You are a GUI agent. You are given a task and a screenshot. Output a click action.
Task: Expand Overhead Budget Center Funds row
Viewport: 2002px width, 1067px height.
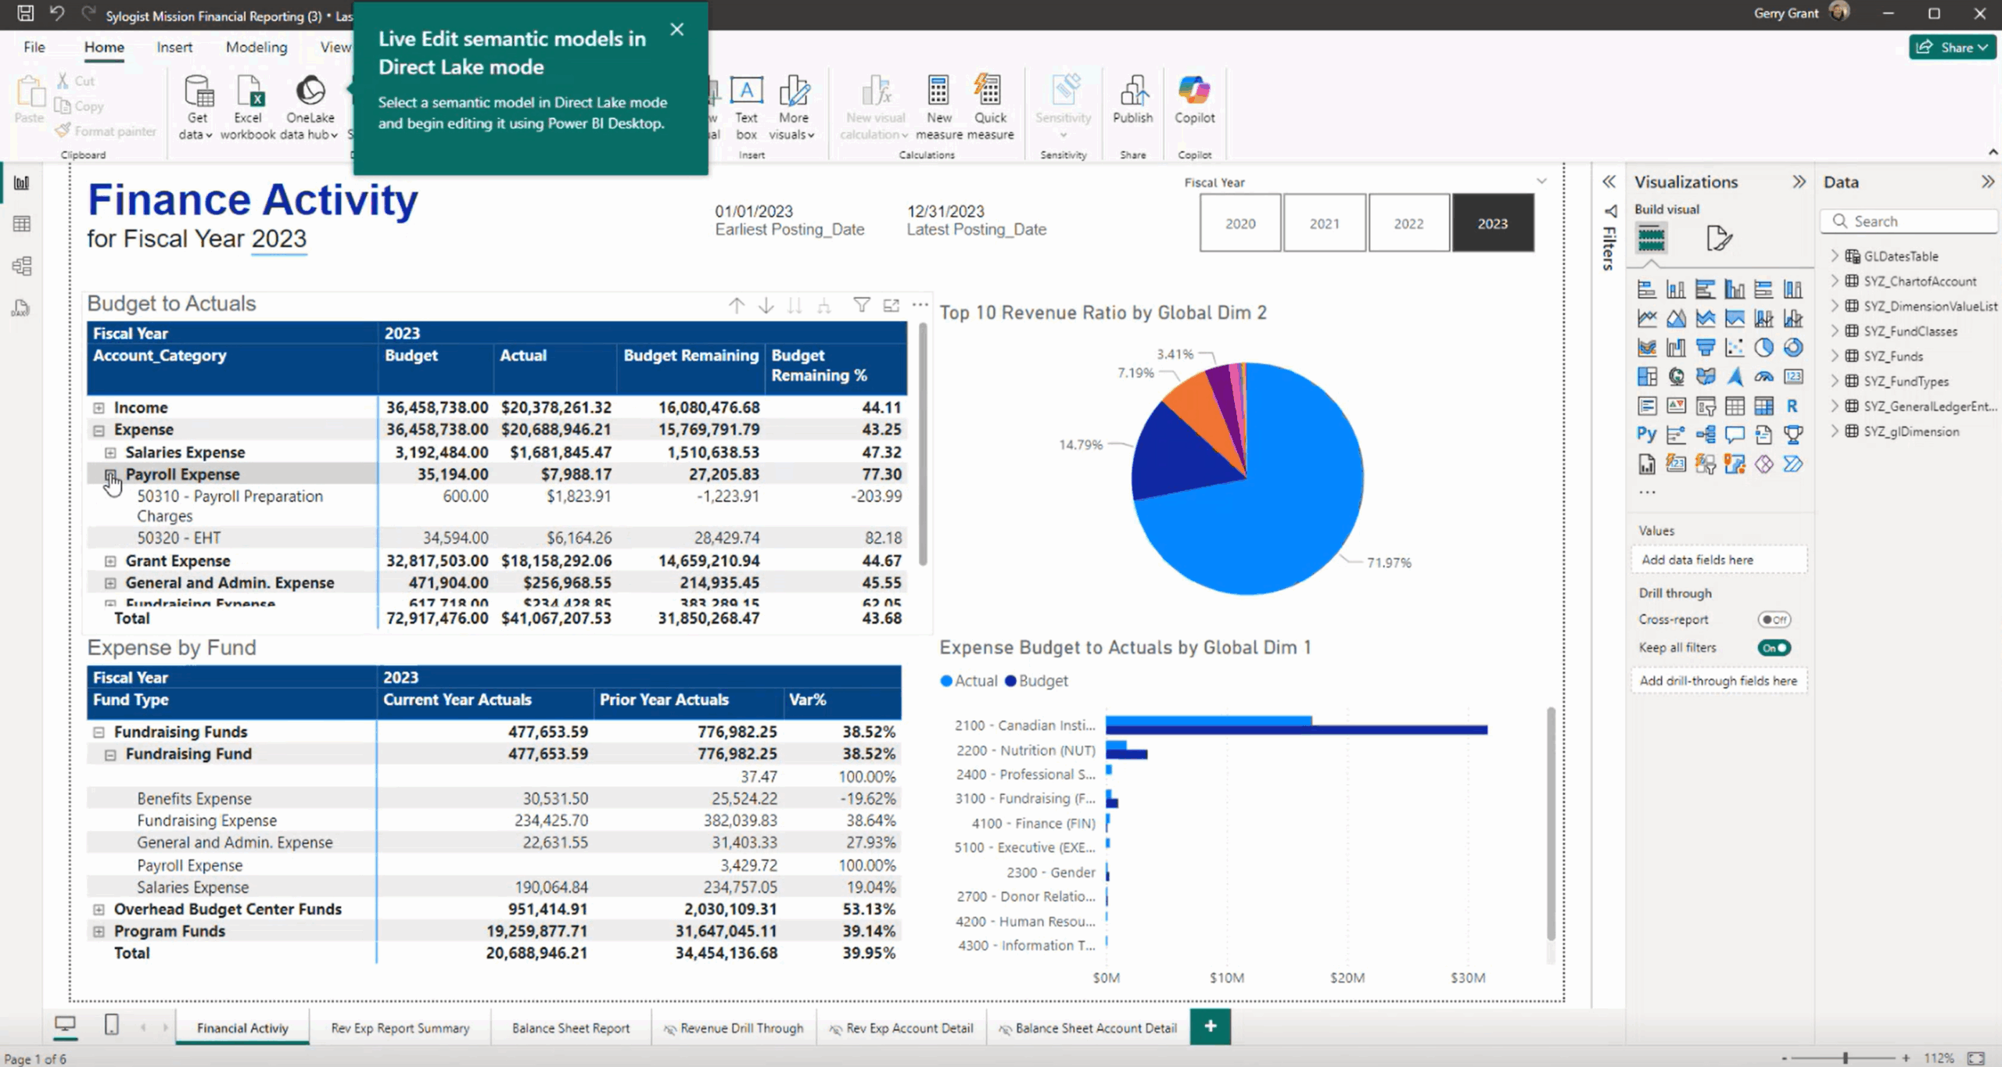pyautogui.click(x=99, y=909)
